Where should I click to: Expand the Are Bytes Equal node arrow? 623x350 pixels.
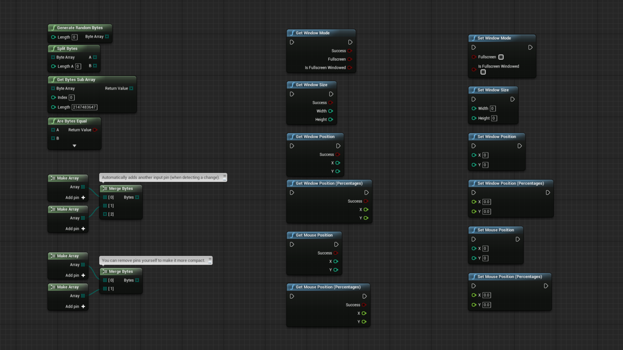74,146
